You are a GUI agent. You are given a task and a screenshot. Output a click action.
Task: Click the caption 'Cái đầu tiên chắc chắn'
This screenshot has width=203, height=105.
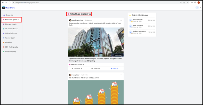click(84, 78)
